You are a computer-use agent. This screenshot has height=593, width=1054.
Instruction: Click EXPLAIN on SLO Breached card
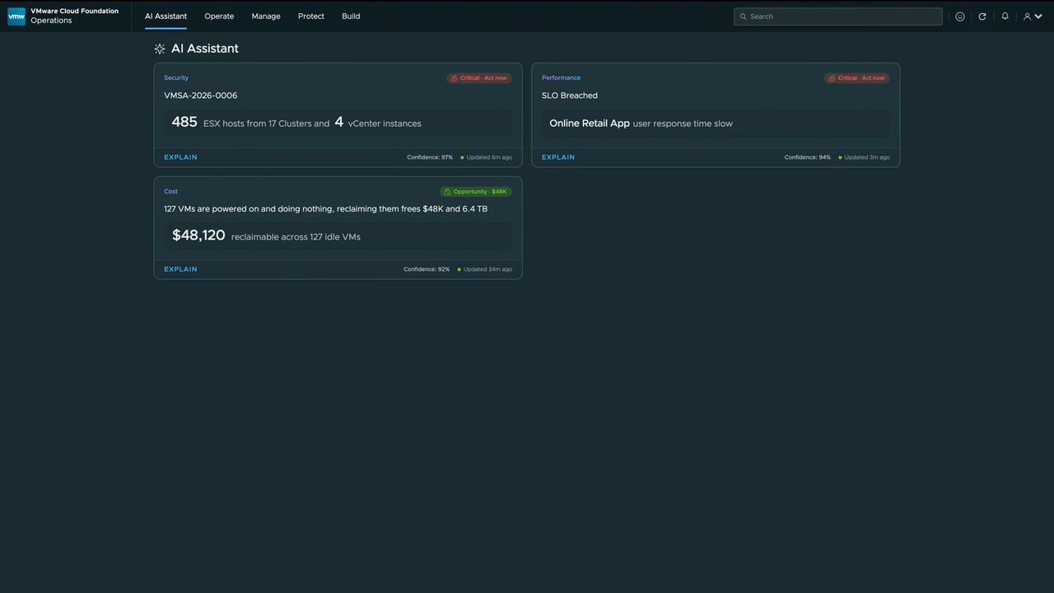558,157
